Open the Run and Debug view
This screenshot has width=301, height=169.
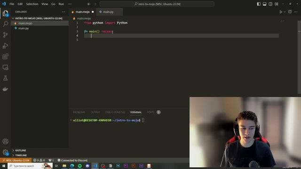tap(5, 46)
